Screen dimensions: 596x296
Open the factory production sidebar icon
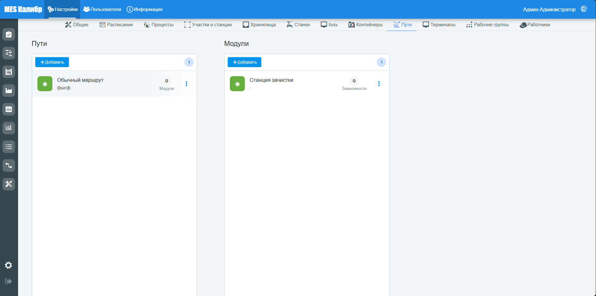(9, 91)
